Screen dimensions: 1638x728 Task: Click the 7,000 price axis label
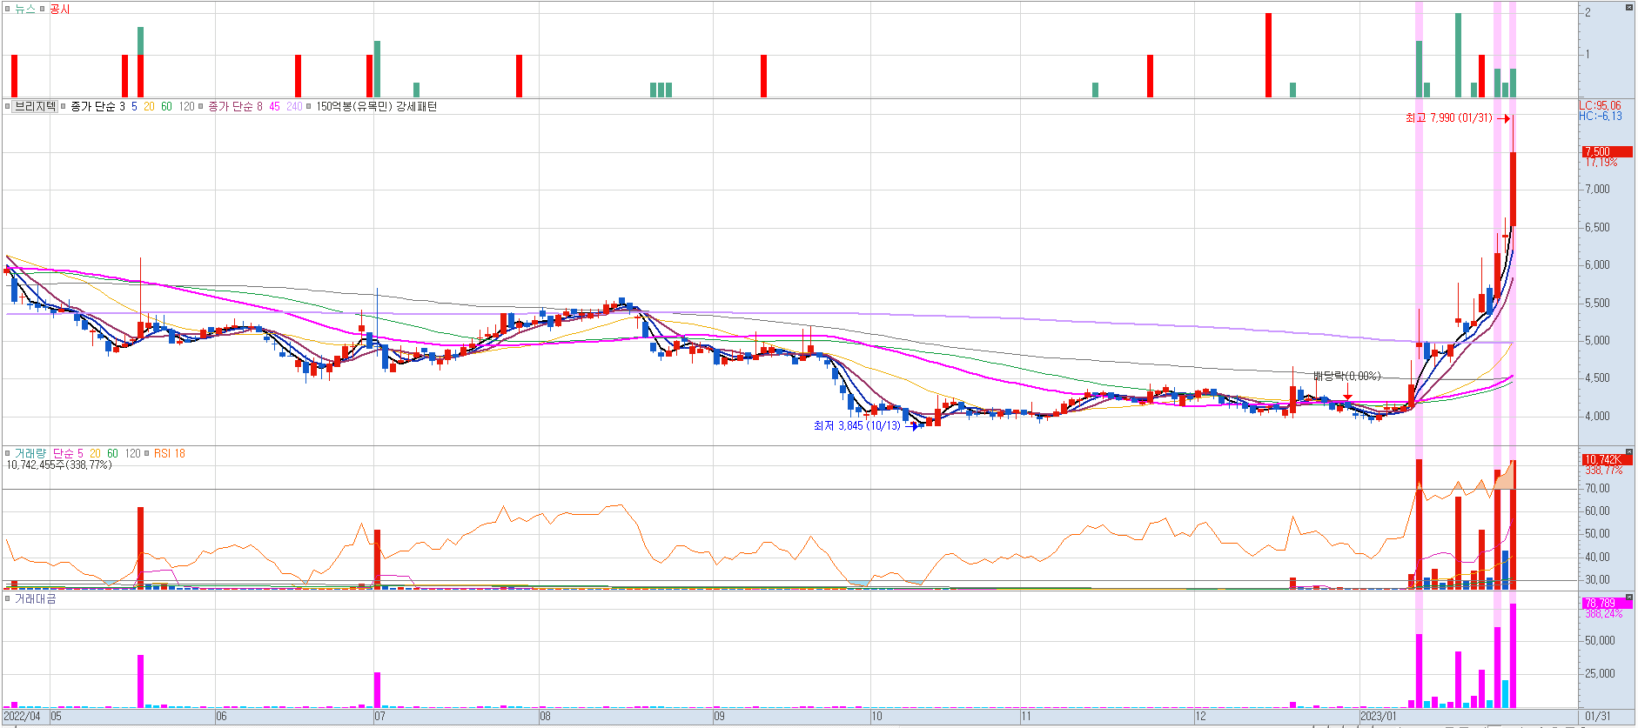point(1598,189)
